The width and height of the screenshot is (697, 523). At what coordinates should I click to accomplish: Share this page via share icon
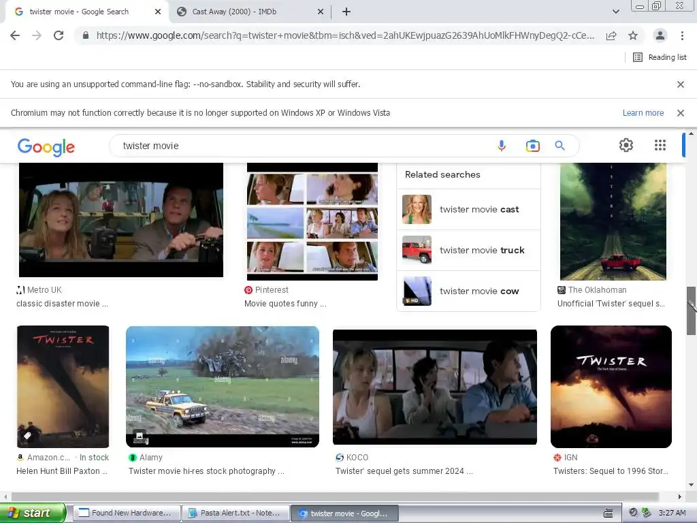coord(611,35)
